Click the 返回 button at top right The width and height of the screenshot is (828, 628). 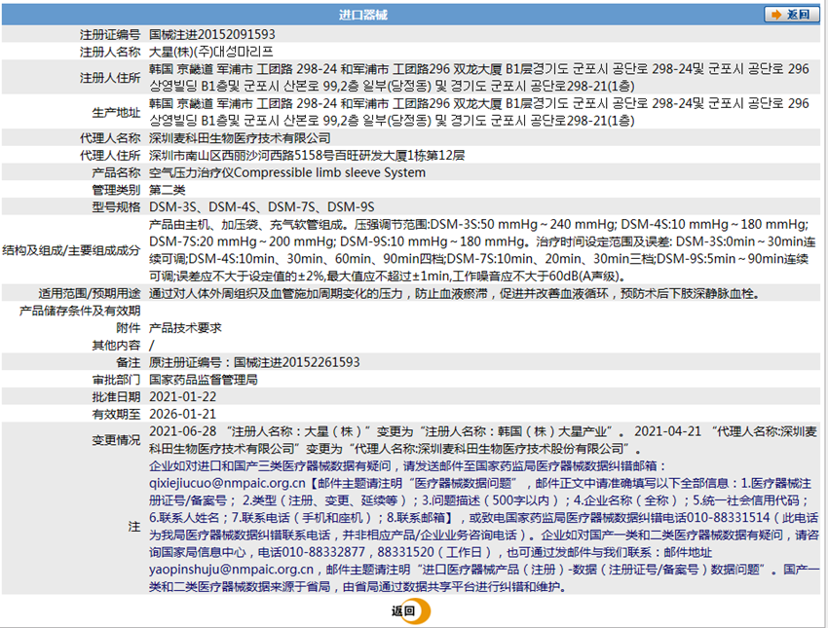(792, 15)
